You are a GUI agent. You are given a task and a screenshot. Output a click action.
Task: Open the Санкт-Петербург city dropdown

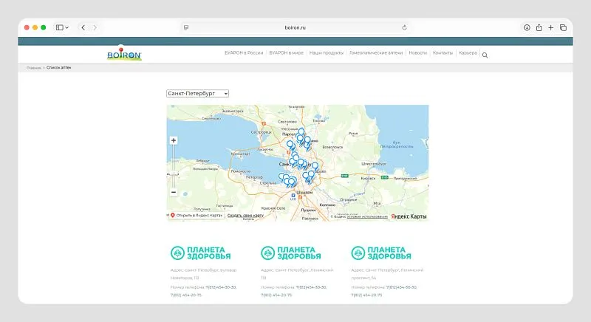tap(197, 93)
